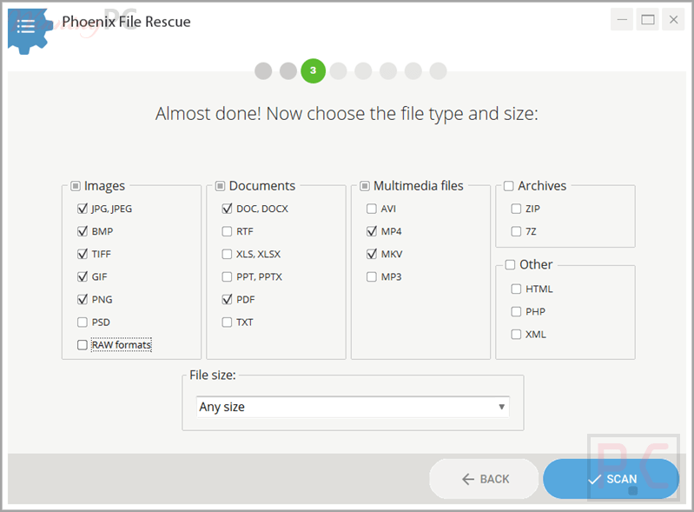Go to wizard step one dot
Viewport: 694px width, 512px height.
point(263,71)
